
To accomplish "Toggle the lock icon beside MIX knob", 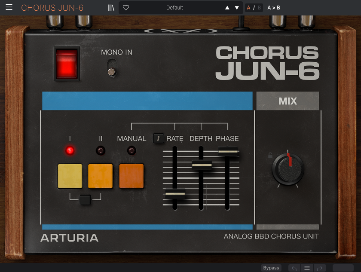I will point(270,155).
